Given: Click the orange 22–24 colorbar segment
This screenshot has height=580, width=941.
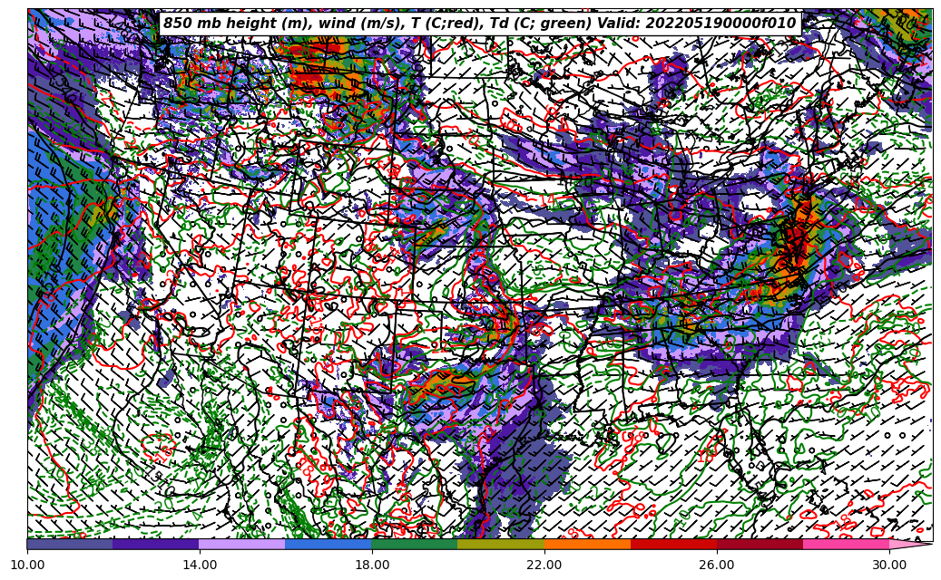Looking at the screenshot, I should coord(587,544).
